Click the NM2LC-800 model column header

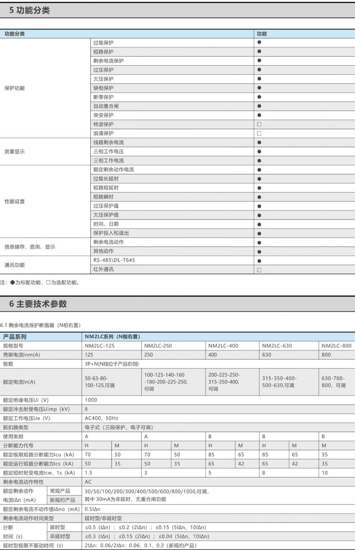click(336, 346)
